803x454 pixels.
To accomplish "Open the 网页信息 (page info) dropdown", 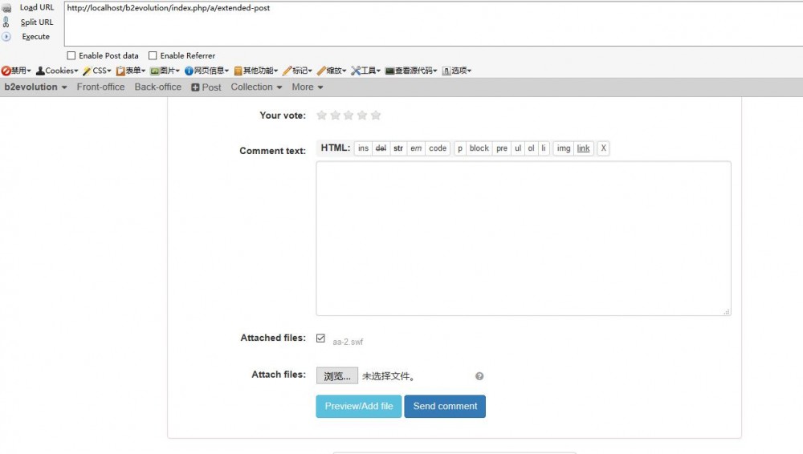I will [x=207, y=71].
